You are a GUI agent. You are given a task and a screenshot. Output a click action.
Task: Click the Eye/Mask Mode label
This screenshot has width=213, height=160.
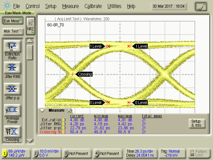pos(18,13)
